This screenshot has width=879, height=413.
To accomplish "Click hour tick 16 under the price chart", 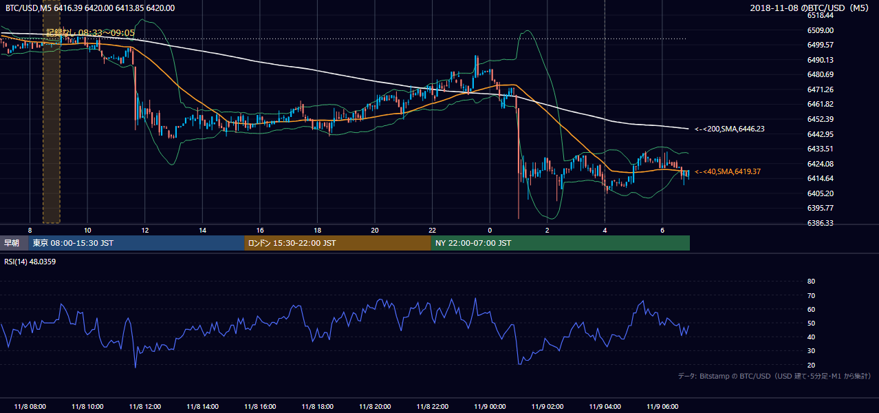I will [259, 230].
